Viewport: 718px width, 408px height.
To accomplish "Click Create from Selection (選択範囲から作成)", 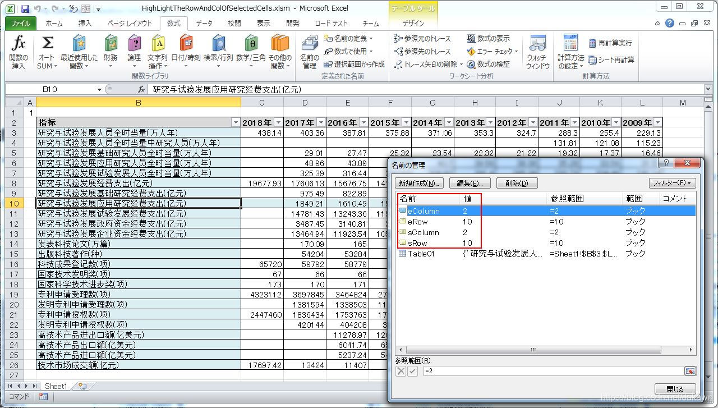I will click(x=355, y=64).
